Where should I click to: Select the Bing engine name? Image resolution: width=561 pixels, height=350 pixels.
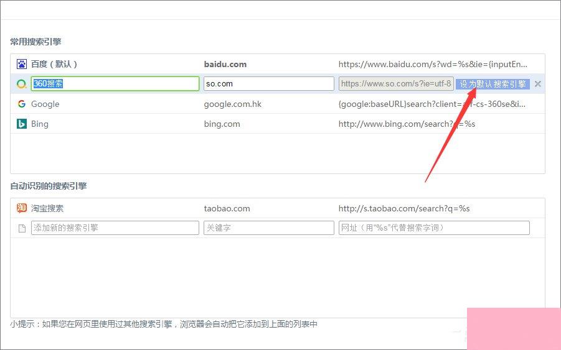(x=39, y=124)
